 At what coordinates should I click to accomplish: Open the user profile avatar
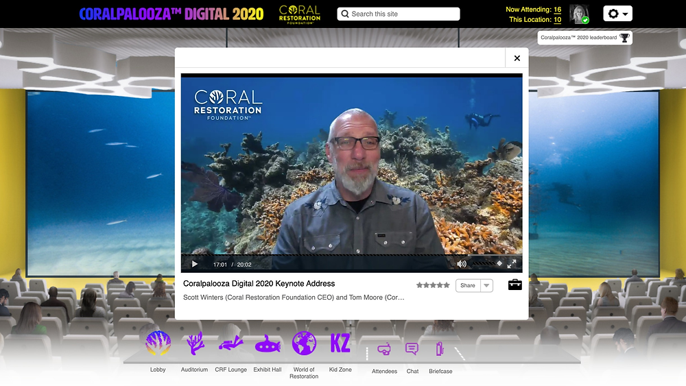[579, 14]
